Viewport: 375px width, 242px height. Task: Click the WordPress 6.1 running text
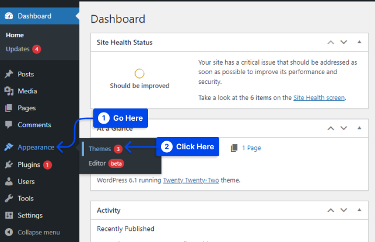click(129, 180)
